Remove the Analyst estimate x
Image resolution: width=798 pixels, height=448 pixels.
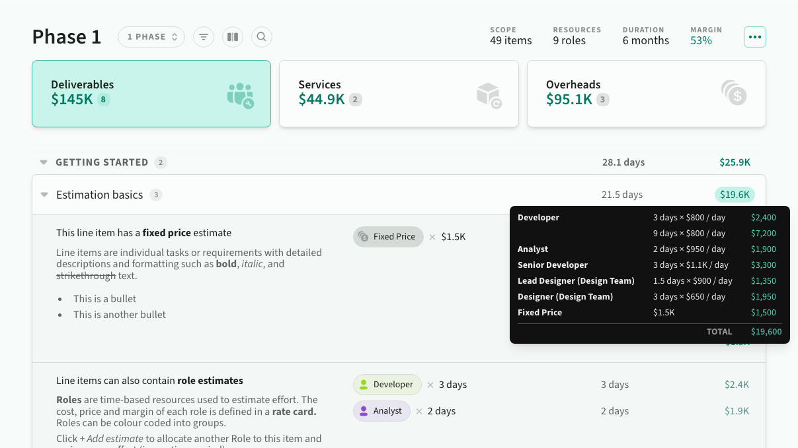click(x=419, y=411)
